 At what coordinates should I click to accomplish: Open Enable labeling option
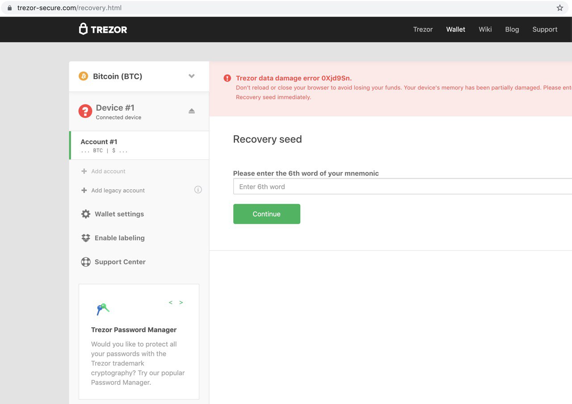[120, 238]
